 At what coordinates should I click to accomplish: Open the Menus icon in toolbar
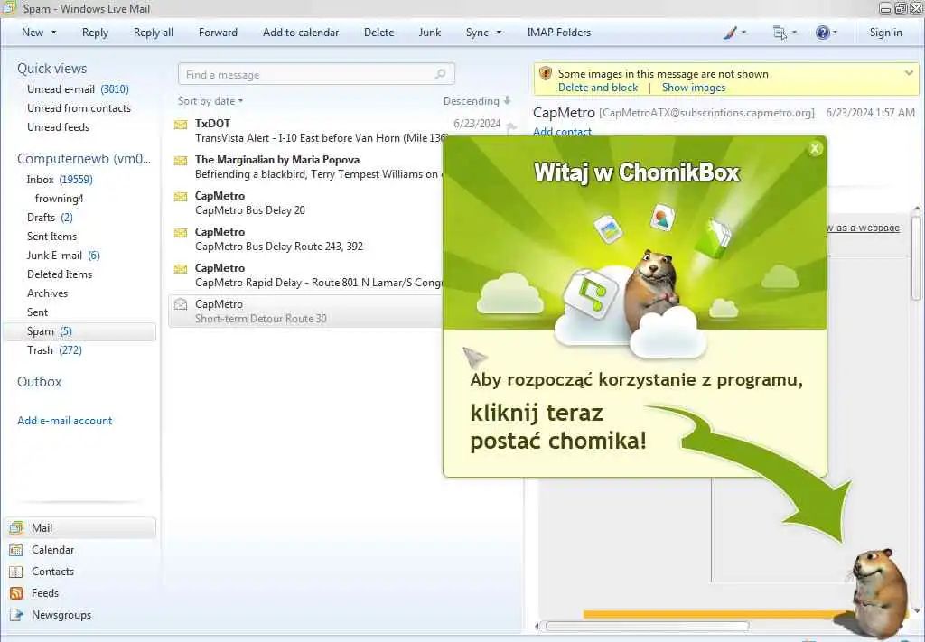[x=780, y=33]
